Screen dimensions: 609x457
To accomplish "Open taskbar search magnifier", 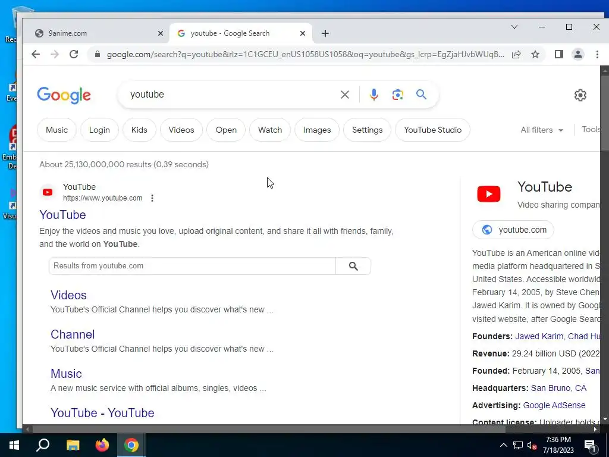I will (x=43, y=445).
